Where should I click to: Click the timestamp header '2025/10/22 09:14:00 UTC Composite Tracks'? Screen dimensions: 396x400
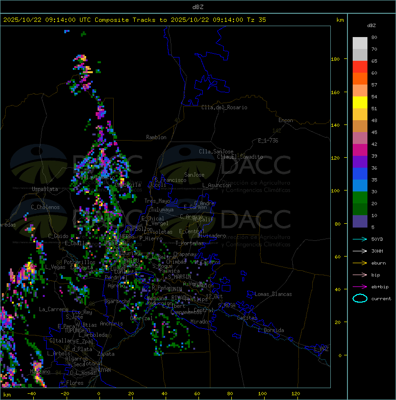pyautogui.click(x=79, y=20)
